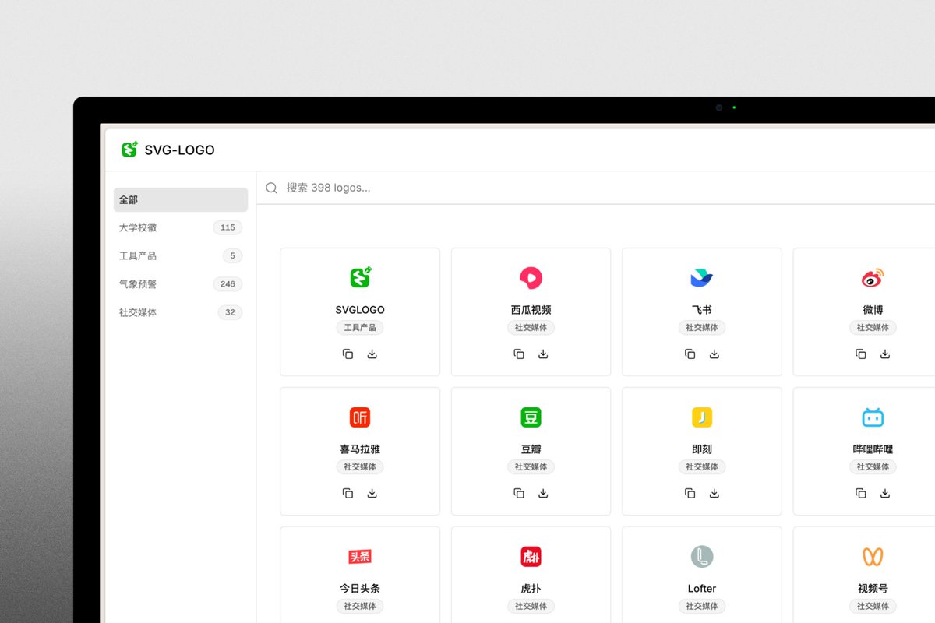Copy the 西瓜视频 logo SVG
This screenshot has width=935, height=623.
(519, 354)
